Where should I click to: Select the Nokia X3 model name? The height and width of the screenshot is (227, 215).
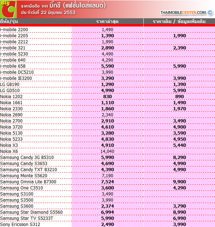pyautogui.click(x=9, y=145)
